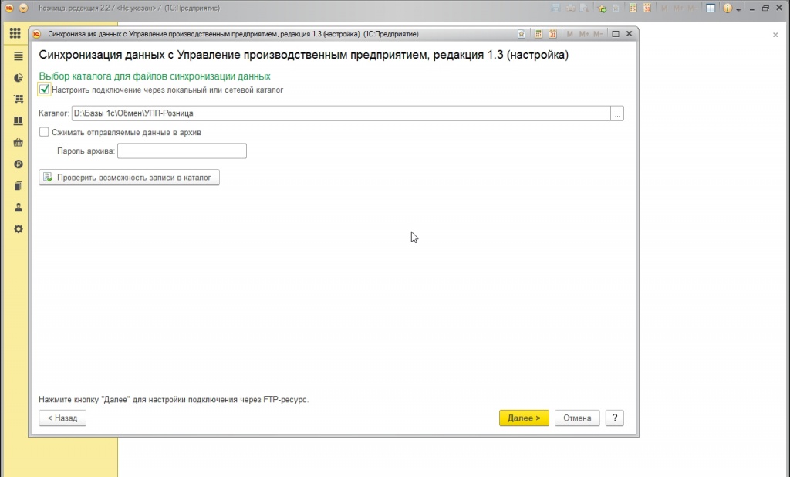Screen dimensions: 790x477
Task: Open the shopping cart section in the sidebar
Action: tap(19, 100)
